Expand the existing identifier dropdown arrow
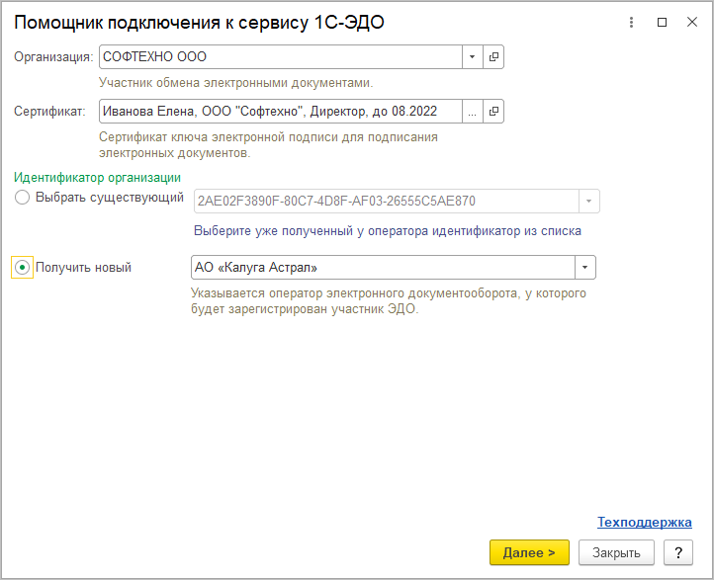 [588, 201]
